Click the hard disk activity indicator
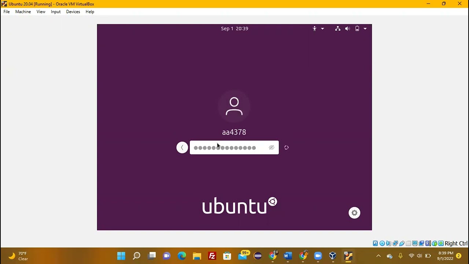The width and height of the screenshot is (469, 264). point(375,243)
